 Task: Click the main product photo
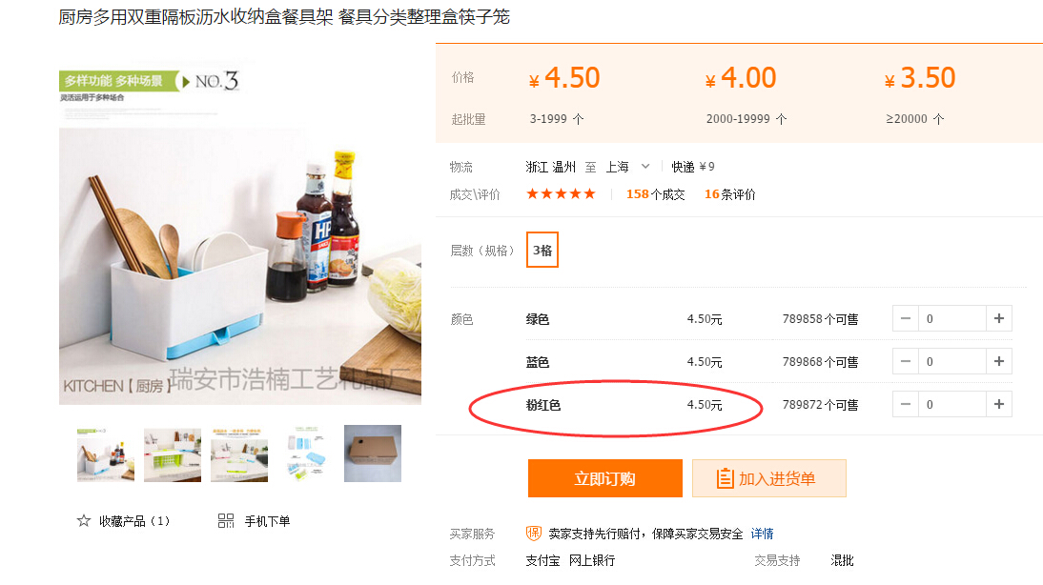click(x=239, y=248)
